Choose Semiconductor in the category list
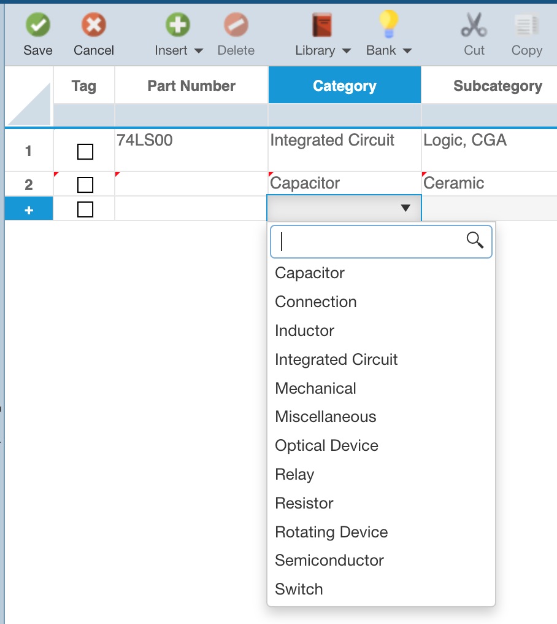This screenshot has height=624, width=557. [329, 560]
